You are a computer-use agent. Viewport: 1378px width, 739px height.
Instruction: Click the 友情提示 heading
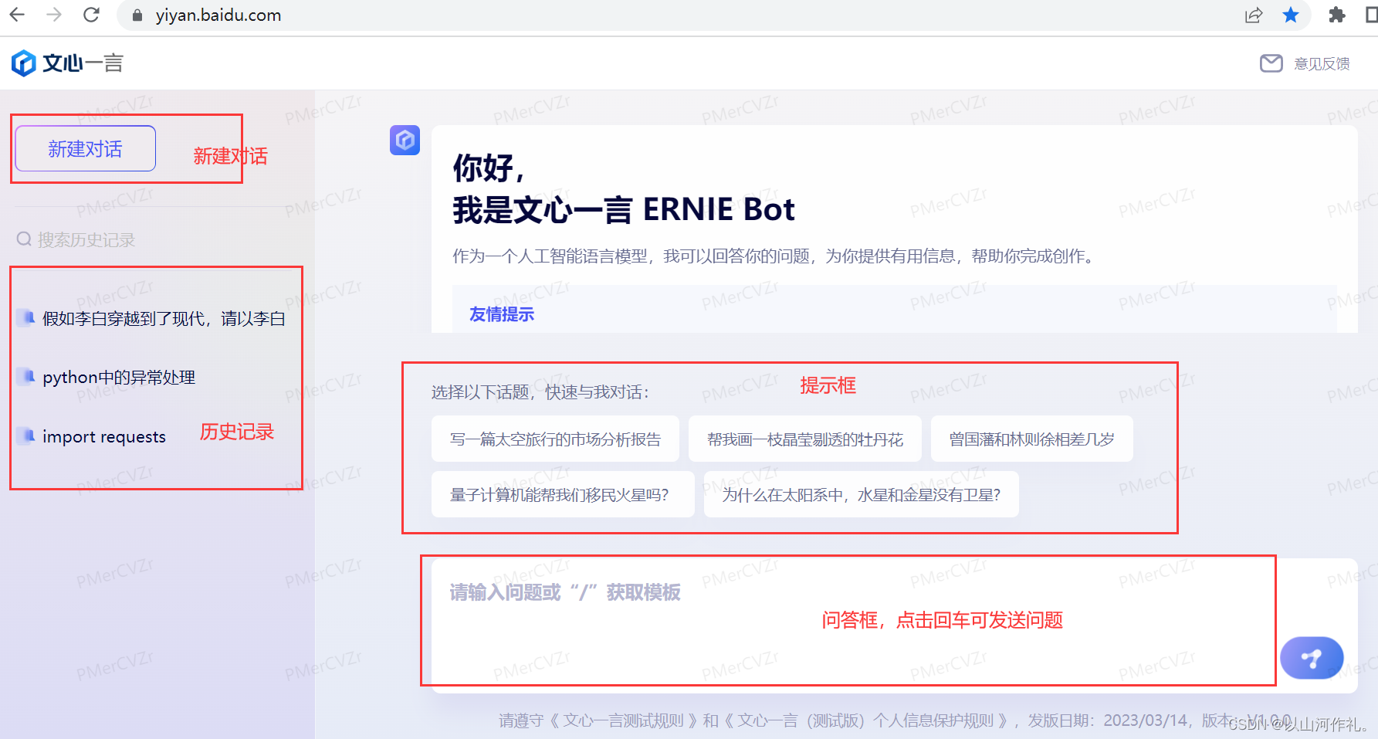[x=502, y=314]
